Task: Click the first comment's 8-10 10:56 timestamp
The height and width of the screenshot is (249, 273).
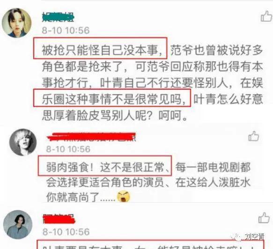Action: click(x=66, y=30)
